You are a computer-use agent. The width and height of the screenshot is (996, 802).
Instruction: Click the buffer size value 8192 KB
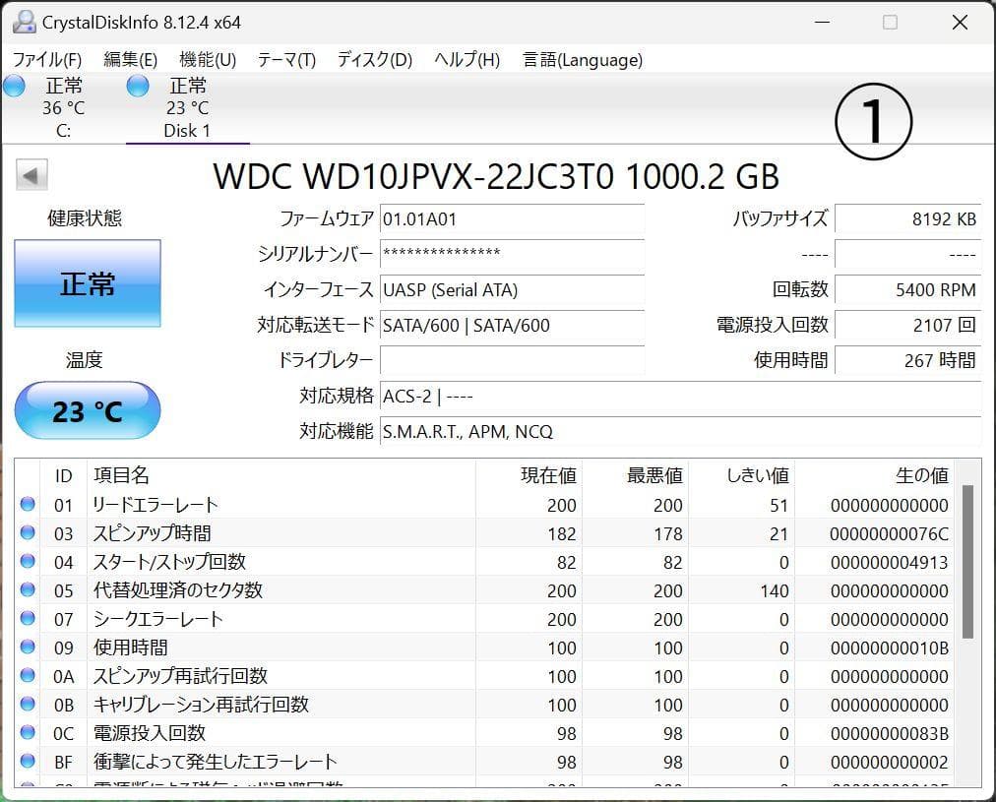coord(907,219)
